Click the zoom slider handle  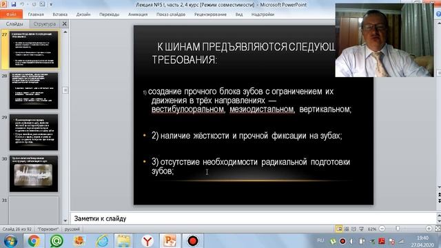tap(398, 229)
